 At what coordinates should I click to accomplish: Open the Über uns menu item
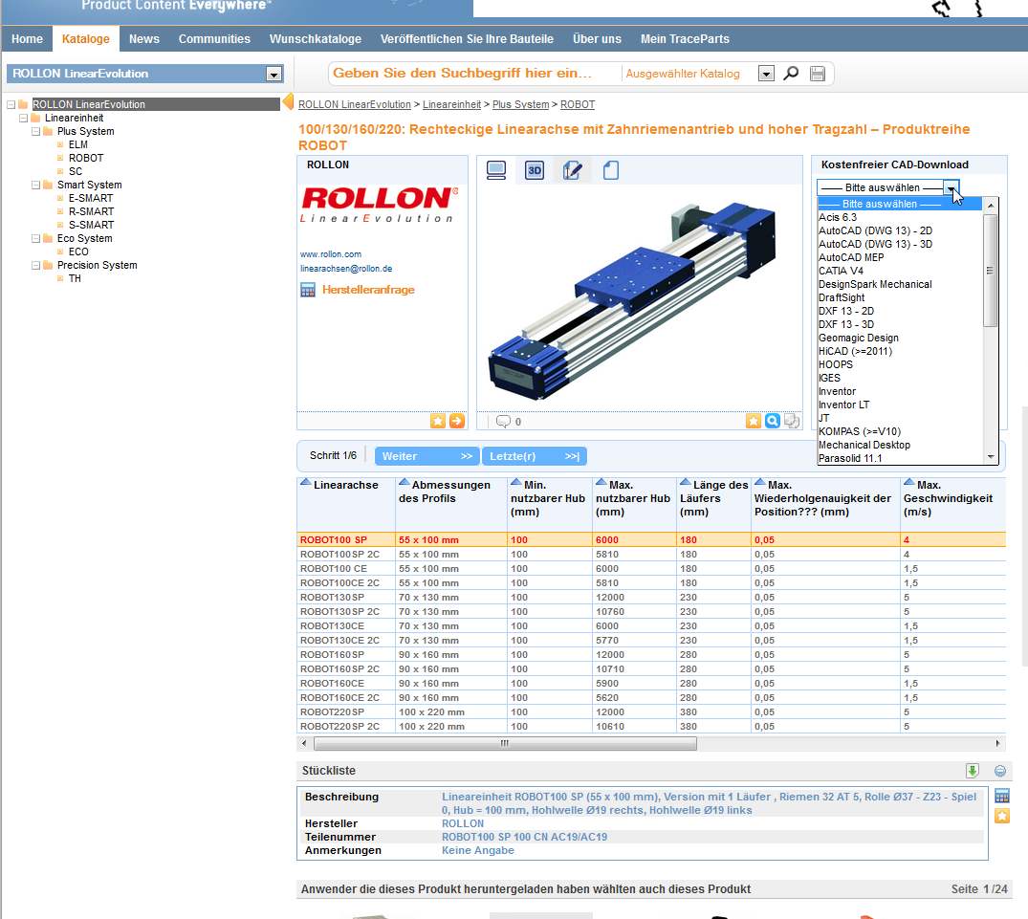click(x=597, y=38)
